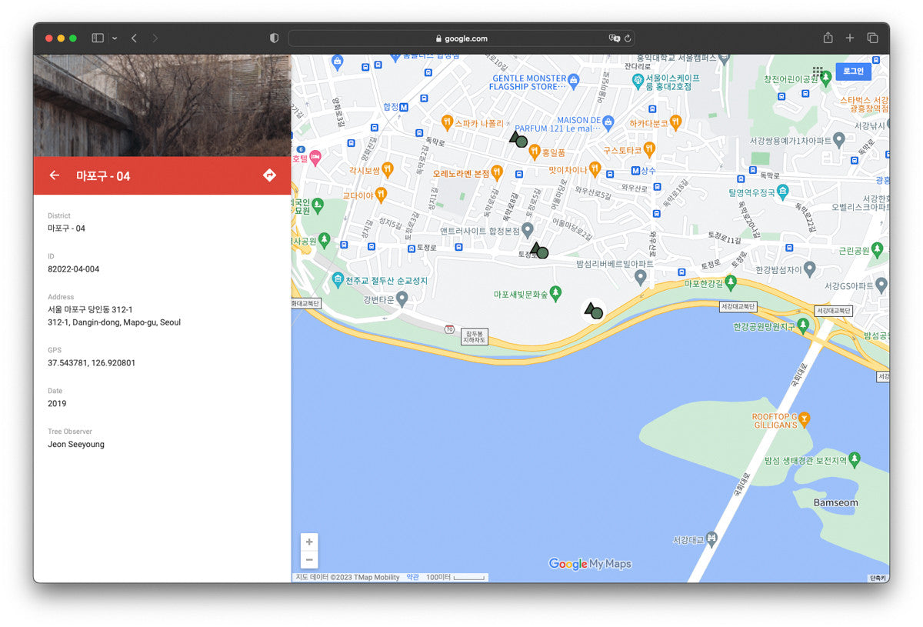Click the google.com address bar
The image size is (923, 627).
point(461,38)
